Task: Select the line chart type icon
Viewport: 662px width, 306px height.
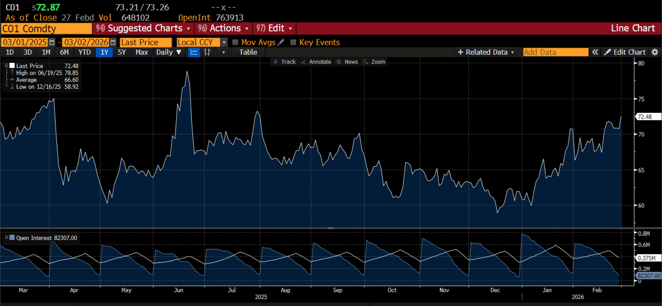Action: pos(194,52)
